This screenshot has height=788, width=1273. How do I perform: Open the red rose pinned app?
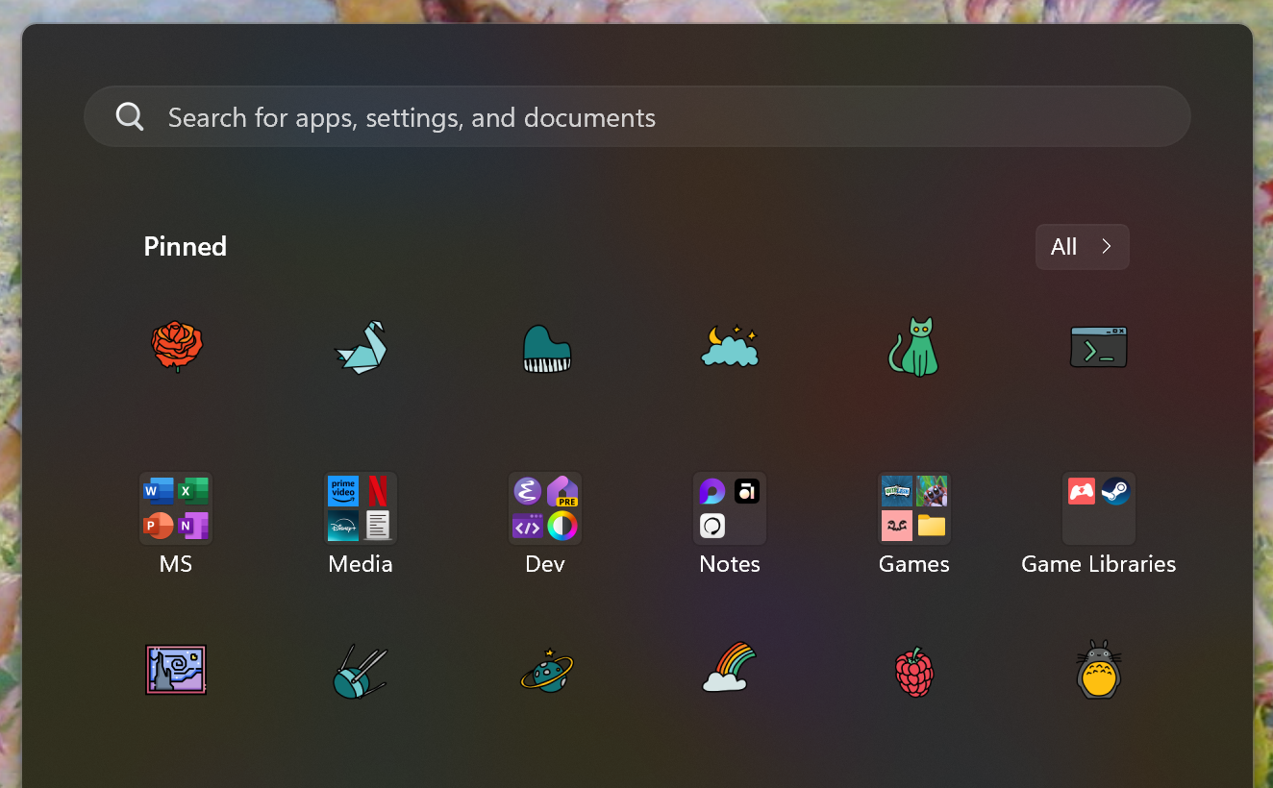pyautogui.click(x=177, y=346)
